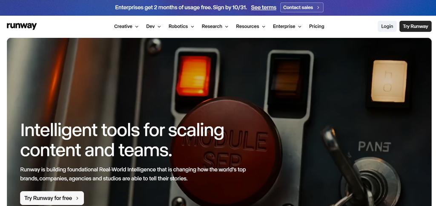Expand the Research chevron arrow

click(x=227, y=27)
